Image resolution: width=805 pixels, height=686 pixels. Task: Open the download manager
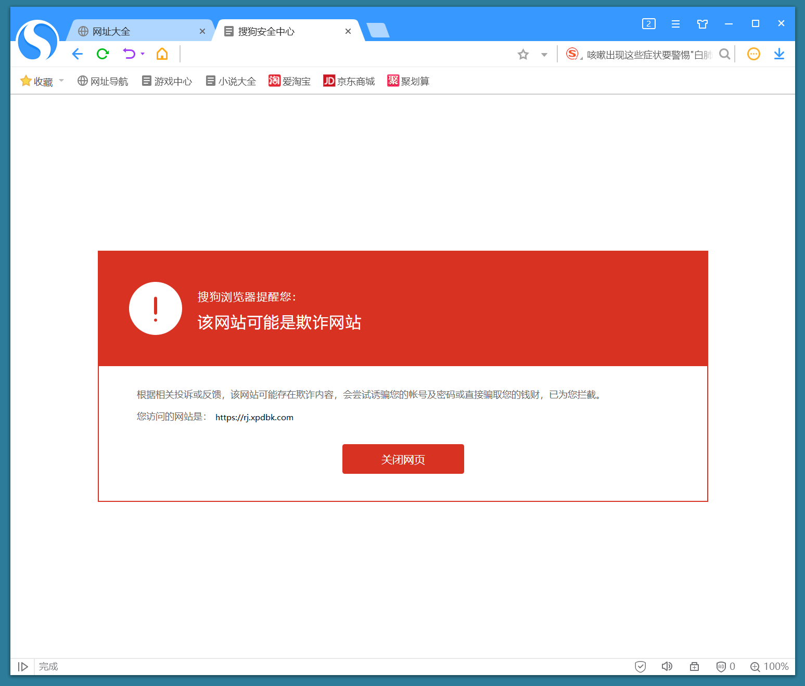(779, 54)
